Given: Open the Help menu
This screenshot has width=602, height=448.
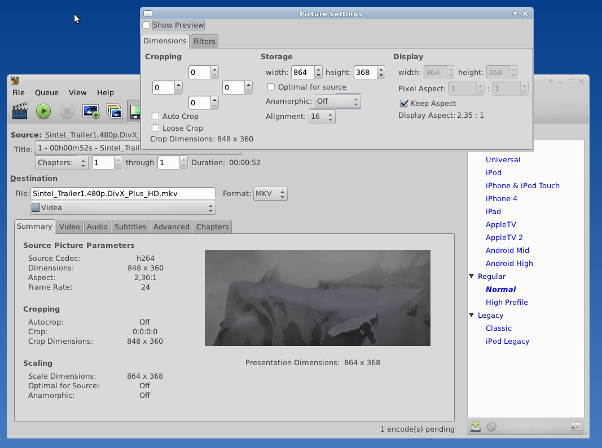Looking at the screenshot, I should pyautogui.click(x=105, y=92).
